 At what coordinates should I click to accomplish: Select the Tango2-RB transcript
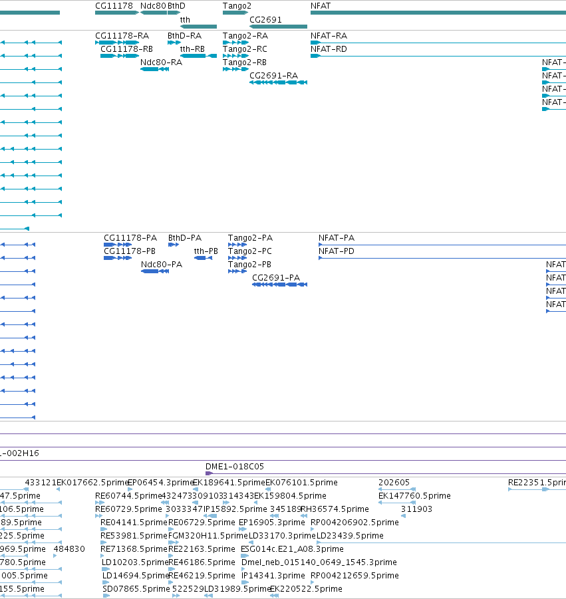[x=235, y=69]
